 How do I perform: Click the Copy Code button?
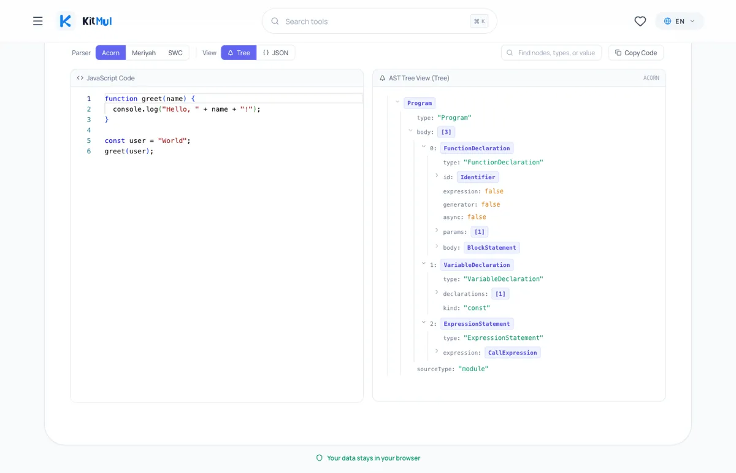(x=636, y=53)
